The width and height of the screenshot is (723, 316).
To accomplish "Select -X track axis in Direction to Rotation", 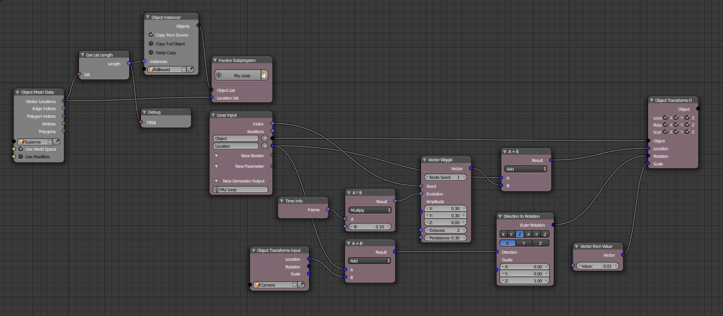I will [x=528, y=234].
